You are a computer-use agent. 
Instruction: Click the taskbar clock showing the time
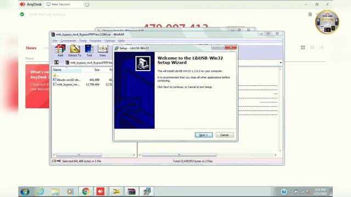click(320, 192)
